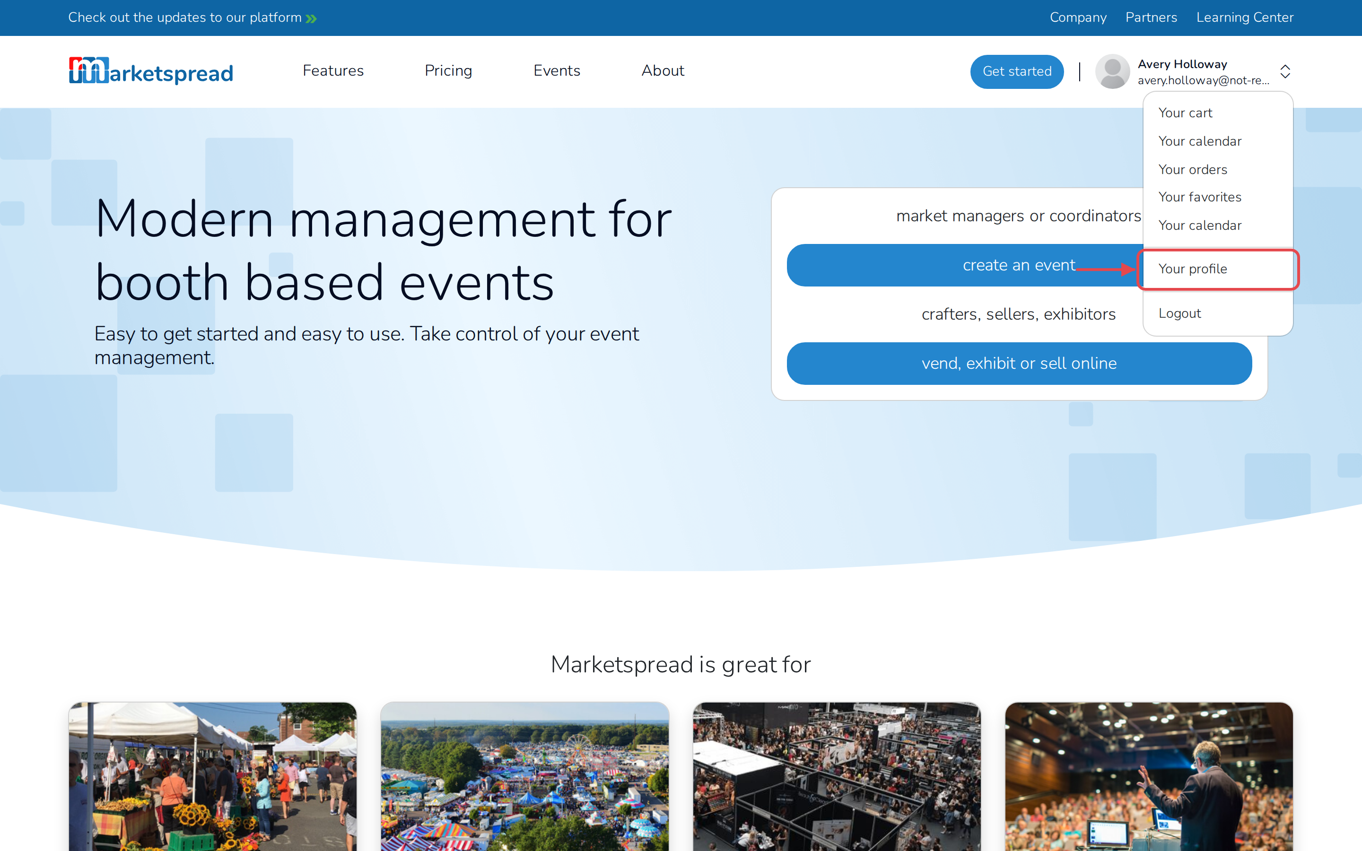Click vend, exhibit or sell online button
1362x851 pixels.
click(1019, 364)
